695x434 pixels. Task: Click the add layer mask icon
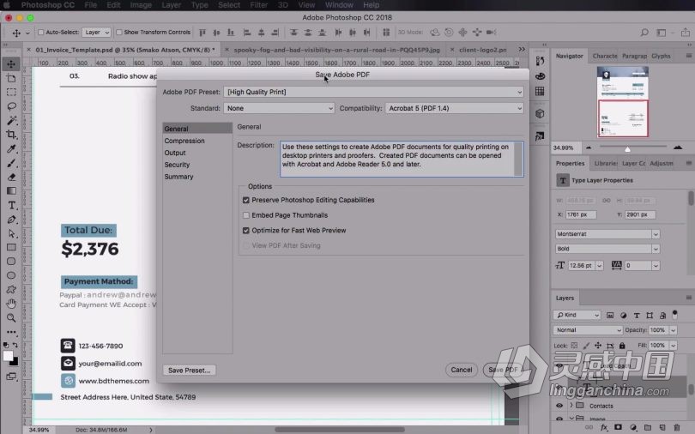(x=618, y=427)
